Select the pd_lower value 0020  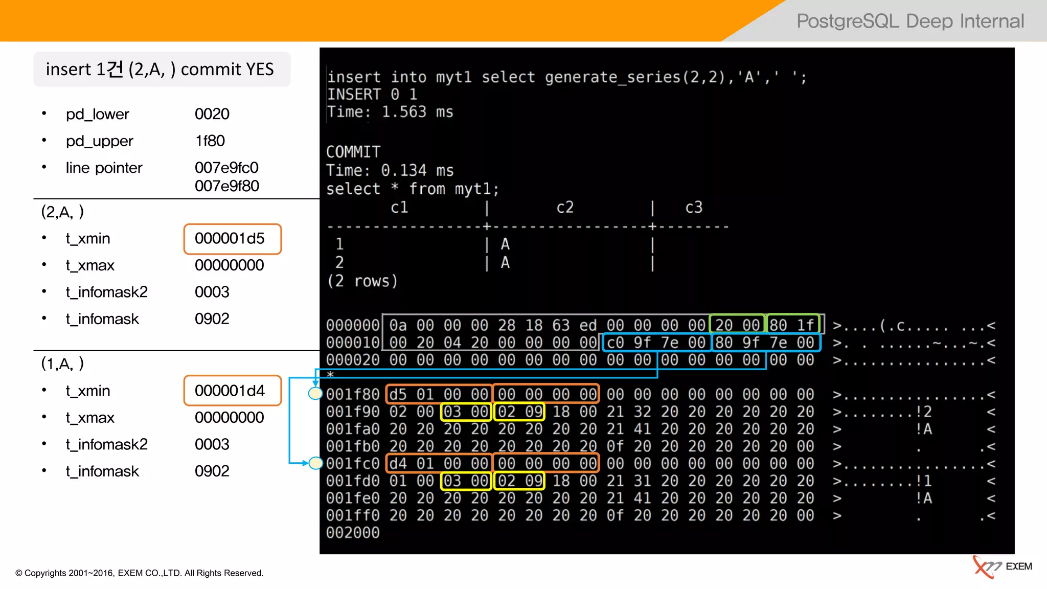pos(212,114)
